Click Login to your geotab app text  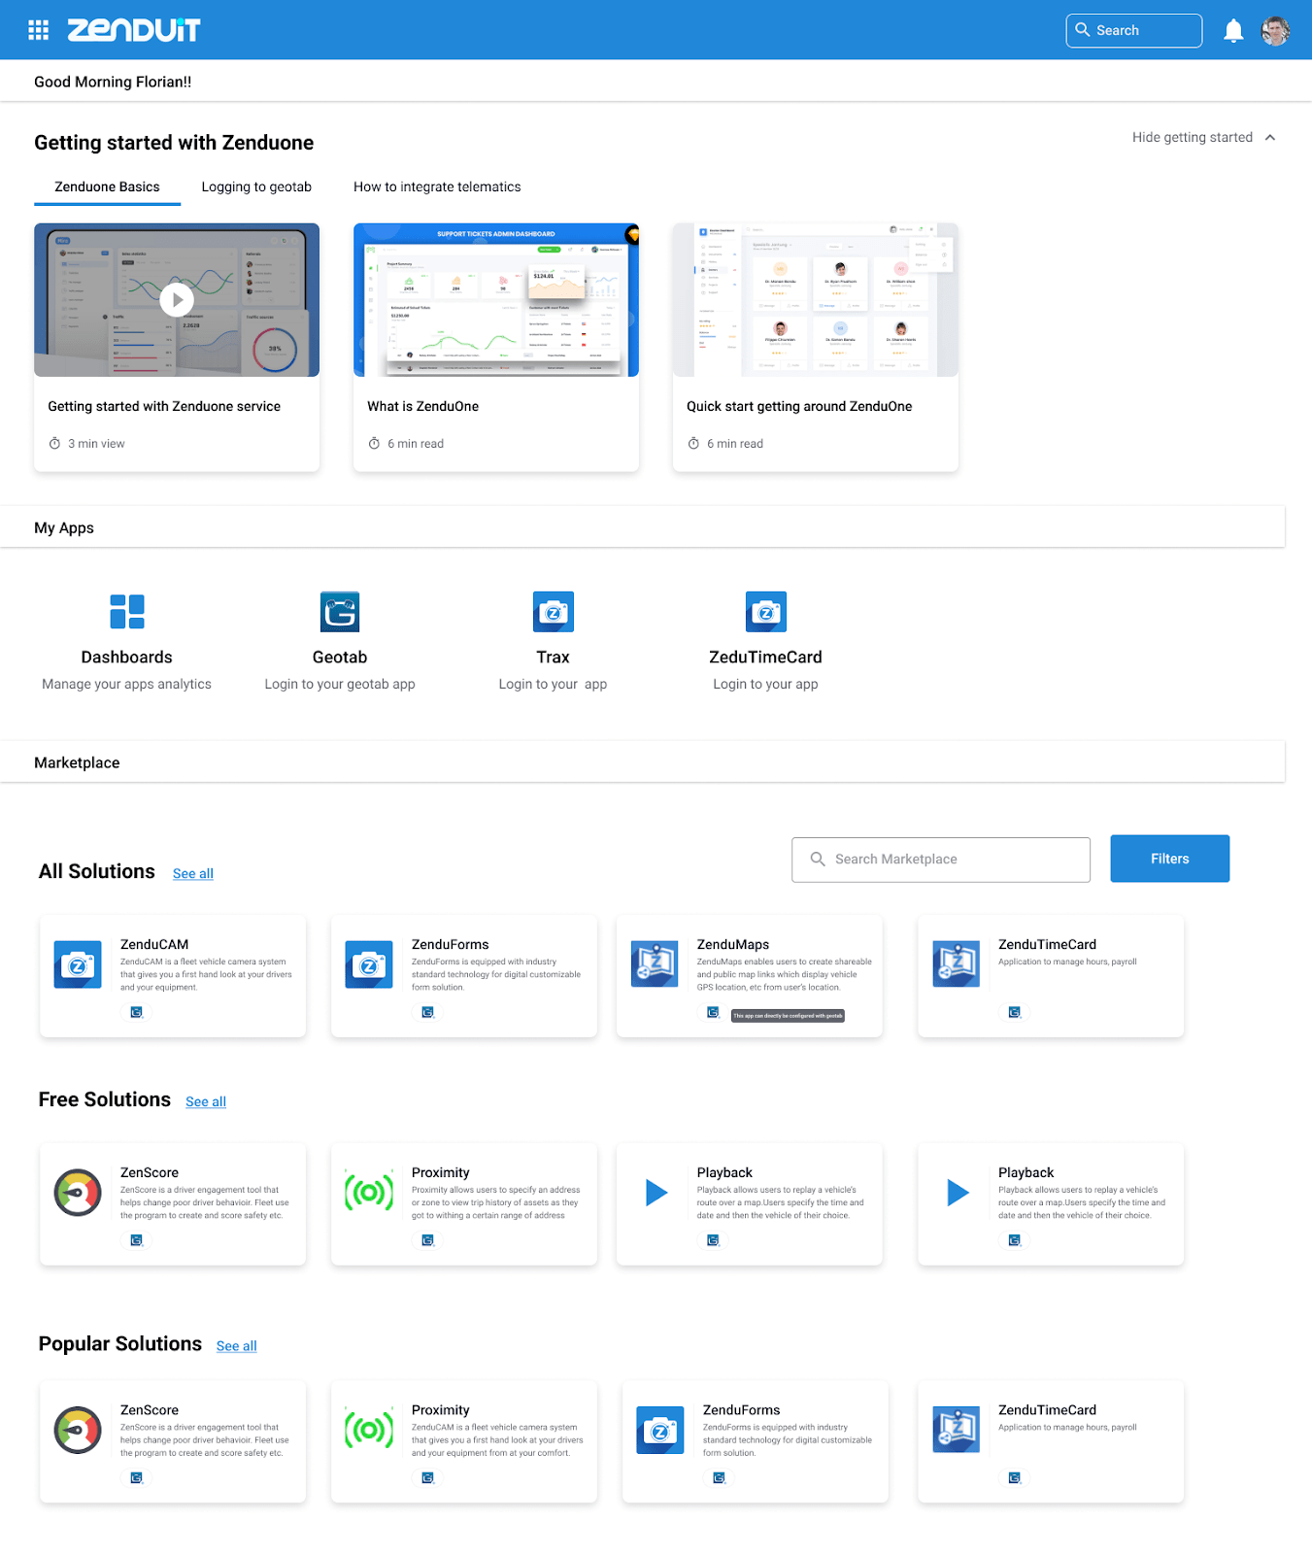[x=340, y=685]
